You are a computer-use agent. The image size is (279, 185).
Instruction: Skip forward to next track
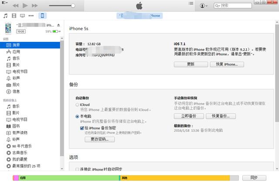[x=35, y=6]
